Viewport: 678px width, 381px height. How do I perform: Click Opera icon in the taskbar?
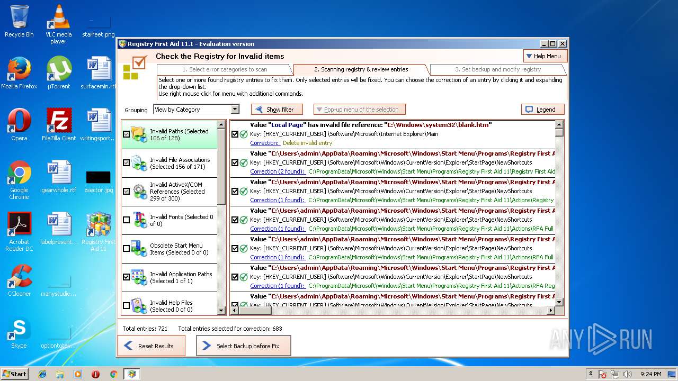tap(95, 374)
